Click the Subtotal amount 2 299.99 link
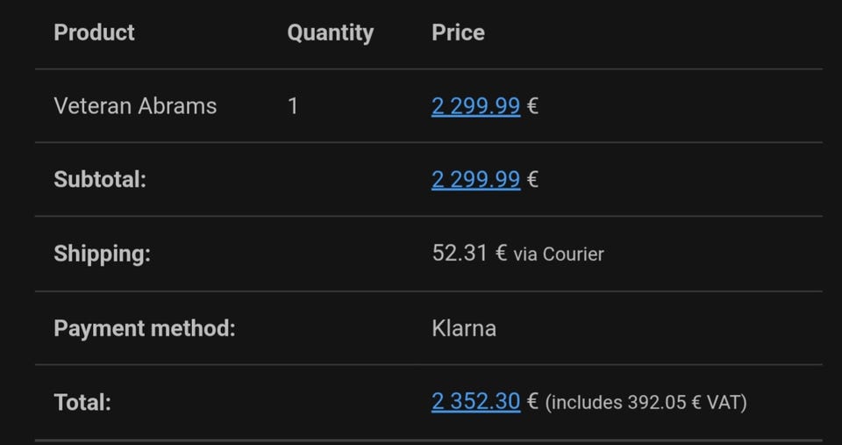 click(475, 180)
